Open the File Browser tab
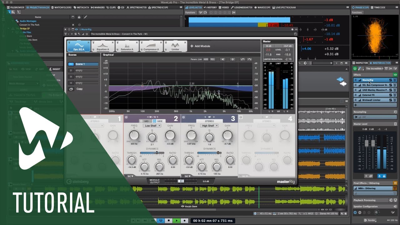The width and height of the screenshot is (400, 225). (x=16, y=7)
